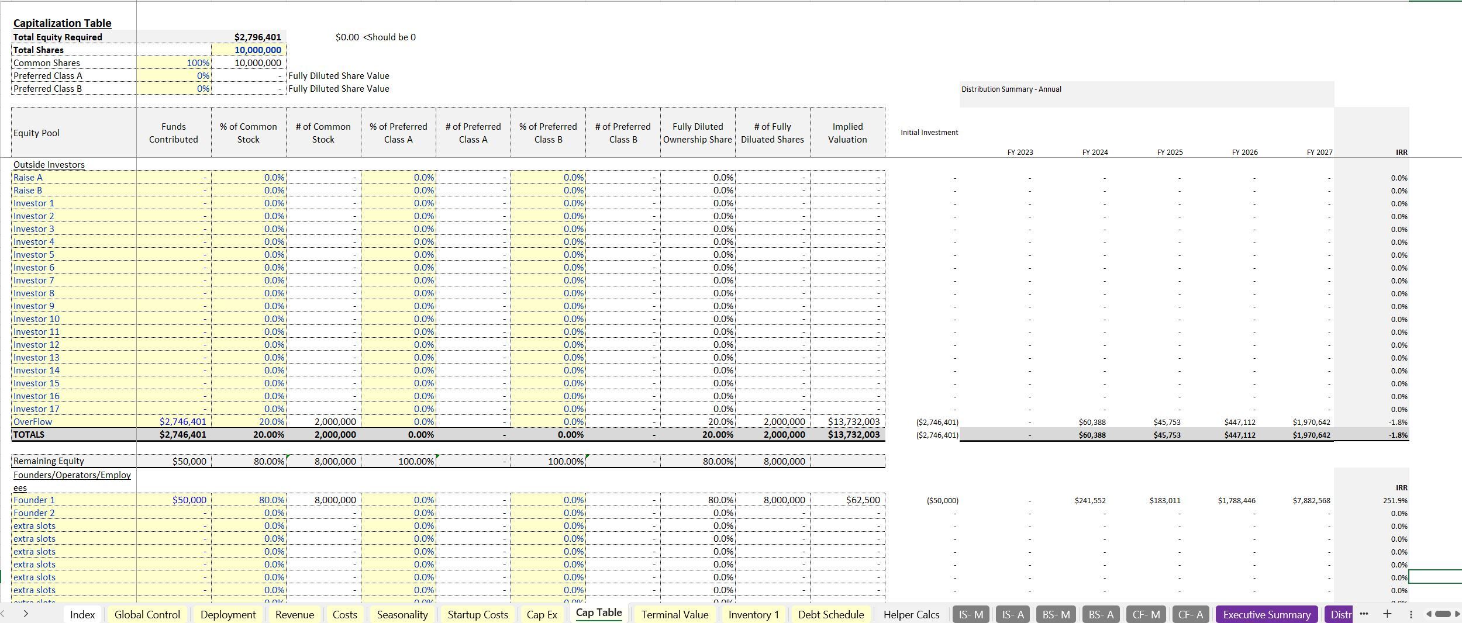Click Founder 1 funds contributed $50,000

click(174, 500)
